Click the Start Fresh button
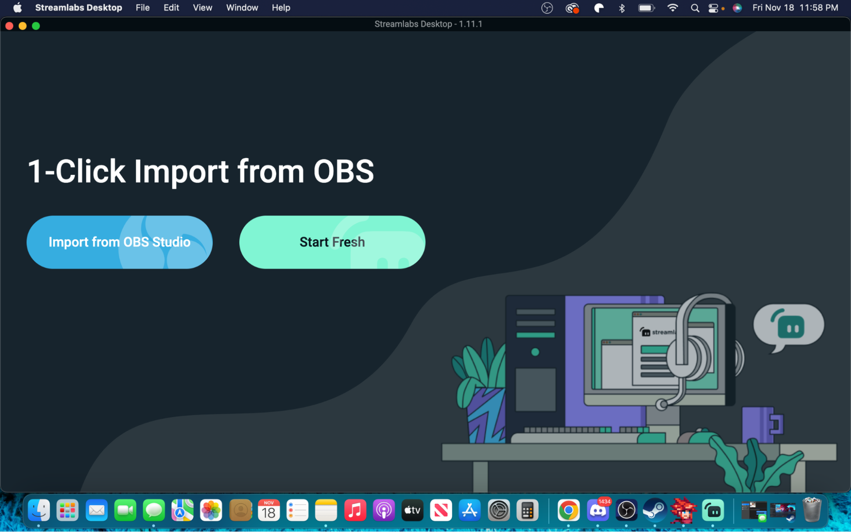The height and width of the screenshot is (532, 851). pos(332,242)
